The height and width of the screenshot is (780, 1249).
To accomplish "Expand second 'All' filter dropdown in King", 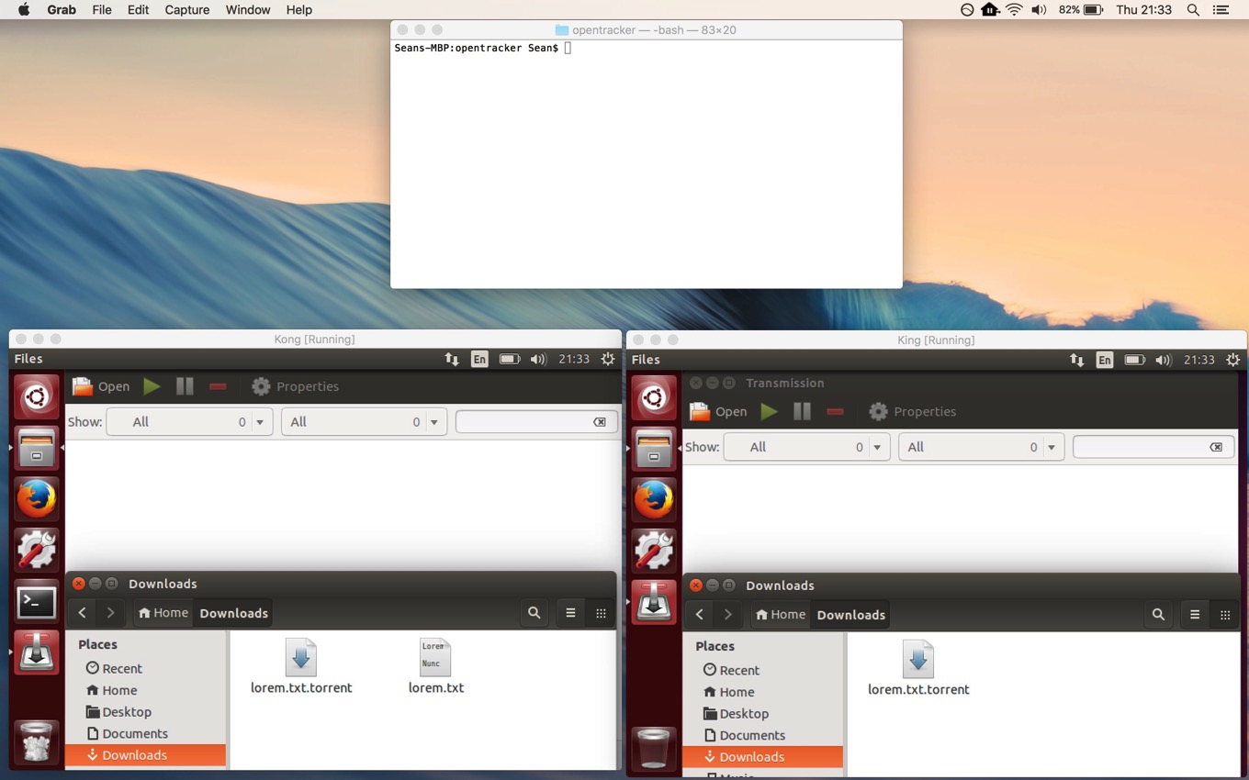I will (981, 447).
